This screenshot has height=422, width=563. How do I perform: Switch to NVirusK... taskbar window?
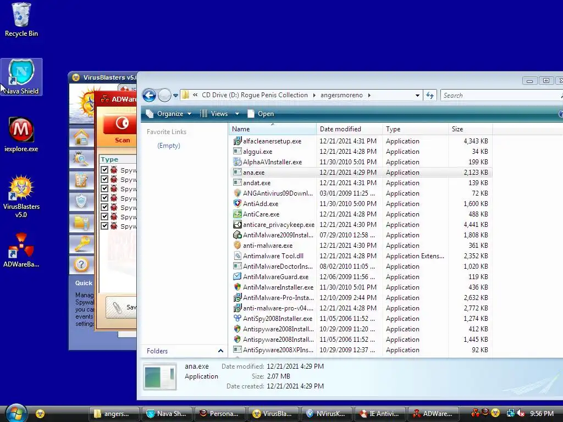(x=327, y=414)
